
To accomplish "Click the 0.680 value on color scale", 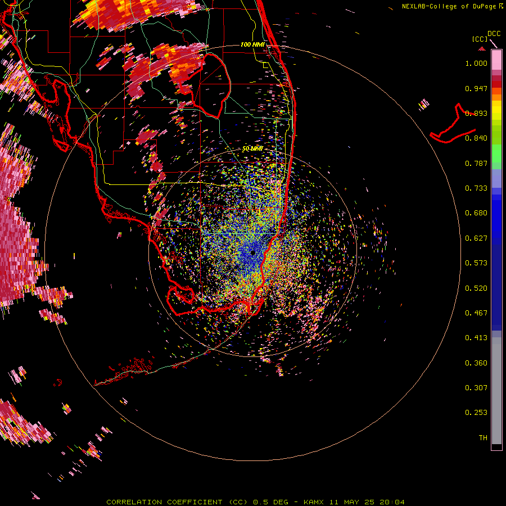I will (x=476, y=213).
